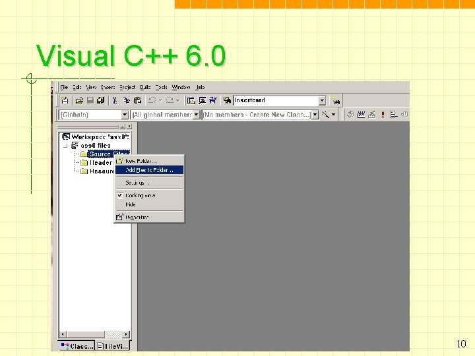This screenshot has height=356, width=475.
Task: Click inside the Find text input field
Action: click(x=276, y=100)
